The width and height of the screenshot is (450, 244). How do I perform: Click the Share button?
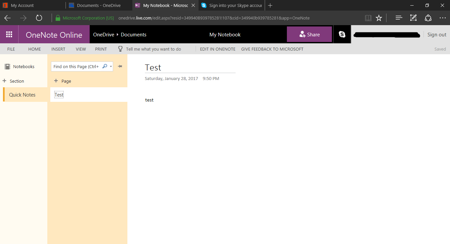(x=309, y=34)
